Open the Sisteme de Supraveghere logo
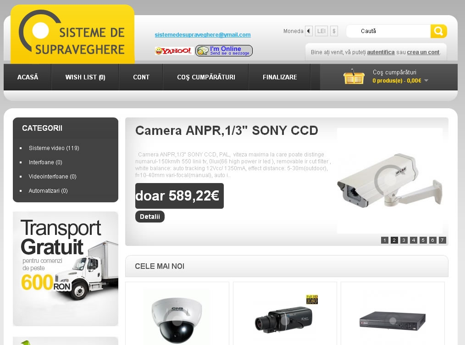 (x=72, y=34)
